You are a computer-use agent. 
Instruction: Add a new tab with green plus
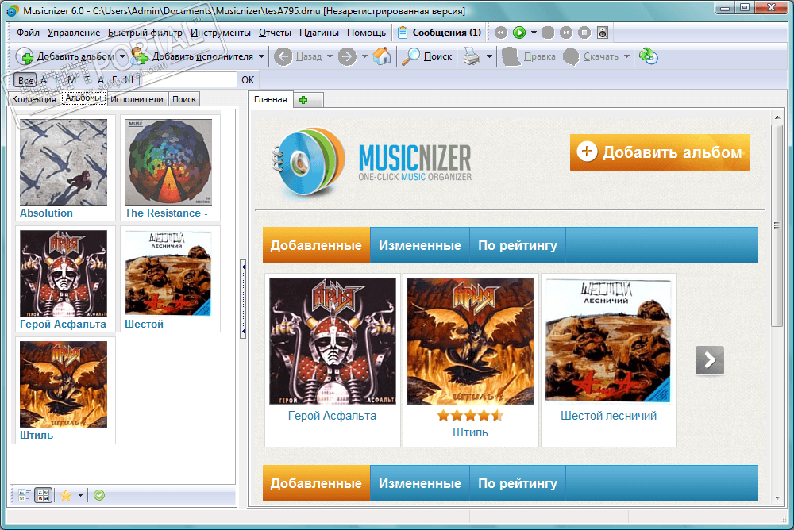click(x=303, y=100)
